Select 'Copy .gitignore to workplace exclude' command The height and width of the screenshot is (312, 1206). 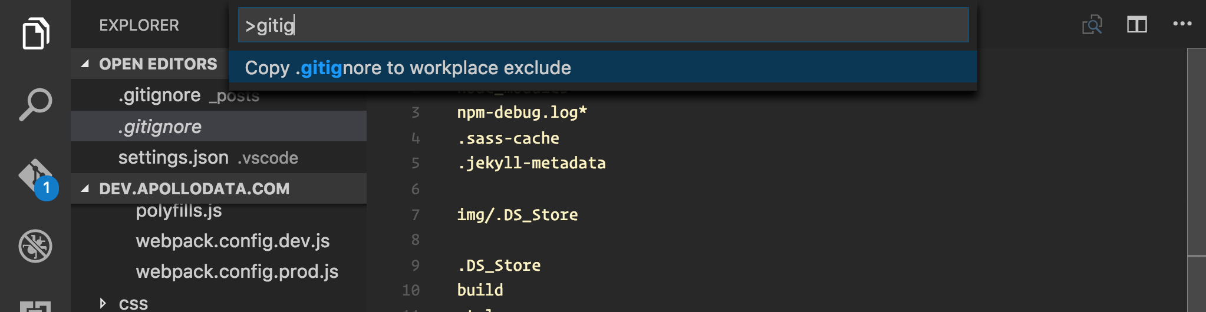pos(602,68)
